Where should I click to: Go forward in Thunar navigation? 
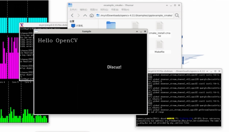[x=79, y=15]
